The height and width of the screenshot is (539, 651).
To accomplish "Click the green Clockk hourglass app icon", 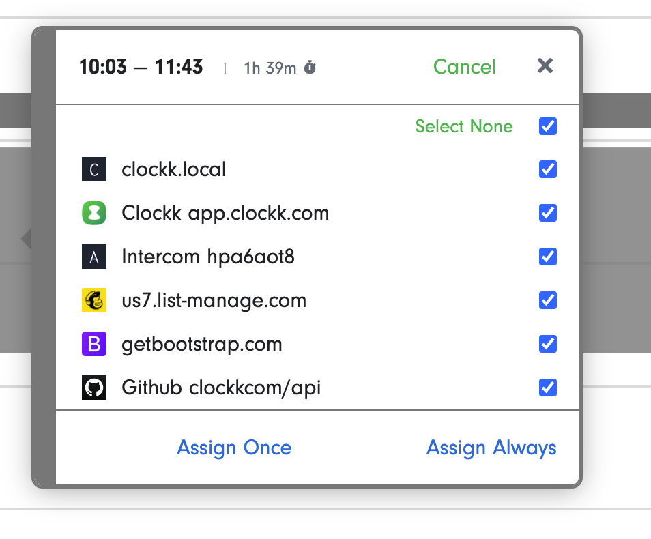I will pyautogui.click(x=94, y=213).
